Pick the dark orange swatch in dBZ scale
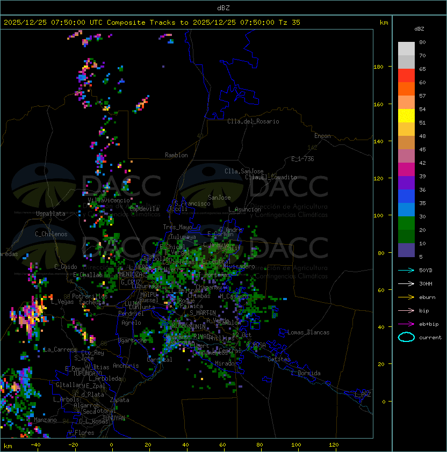 [406, 89]
